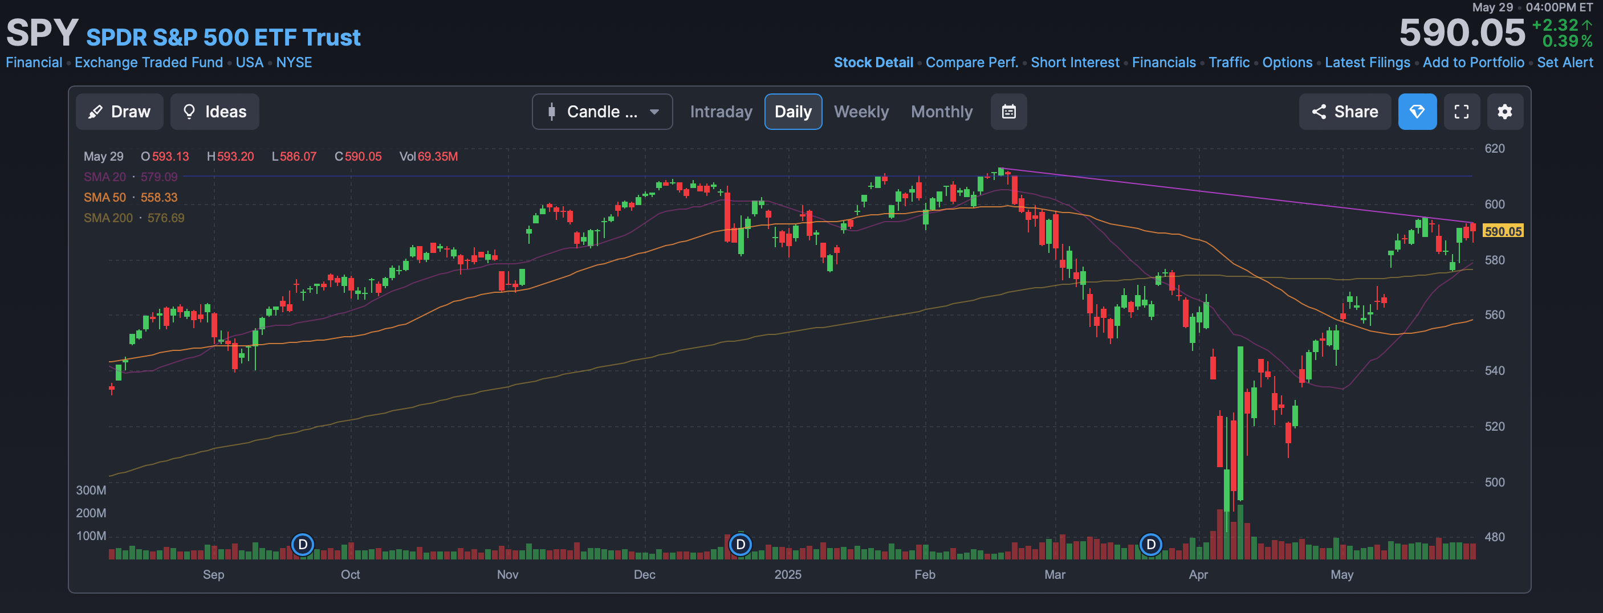Open the Exchange Traded Fund industry link
Image resolution: width=1603 pixels, height=613 pixels.
(149, 62)
